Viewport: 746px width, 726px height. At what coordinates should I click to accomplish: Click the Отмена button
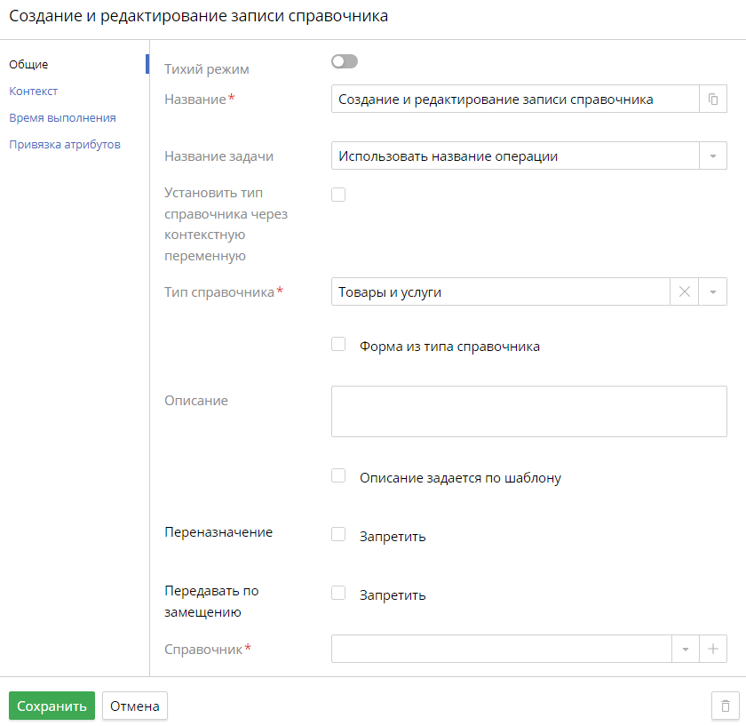tap(135, 706)
